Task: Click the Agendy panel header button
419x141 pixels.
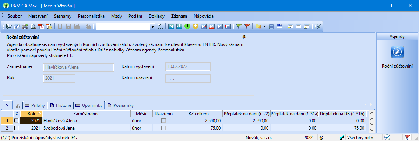Action: point(397,36)
